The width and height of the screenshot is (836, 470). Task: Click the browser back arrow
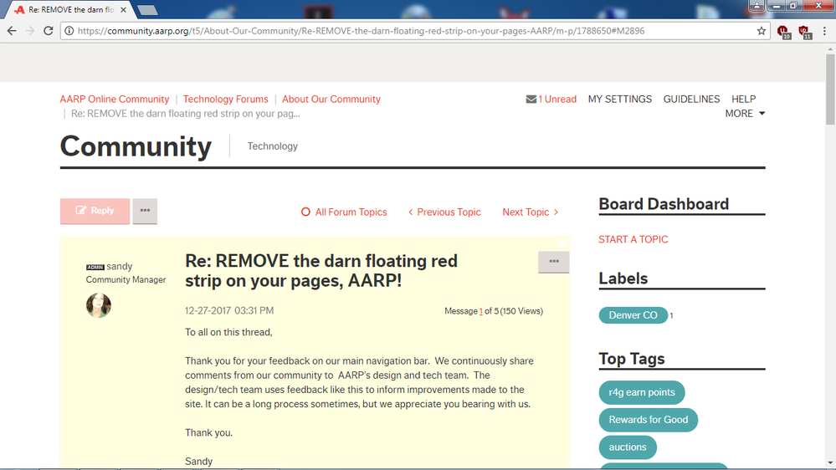(12, 31)
